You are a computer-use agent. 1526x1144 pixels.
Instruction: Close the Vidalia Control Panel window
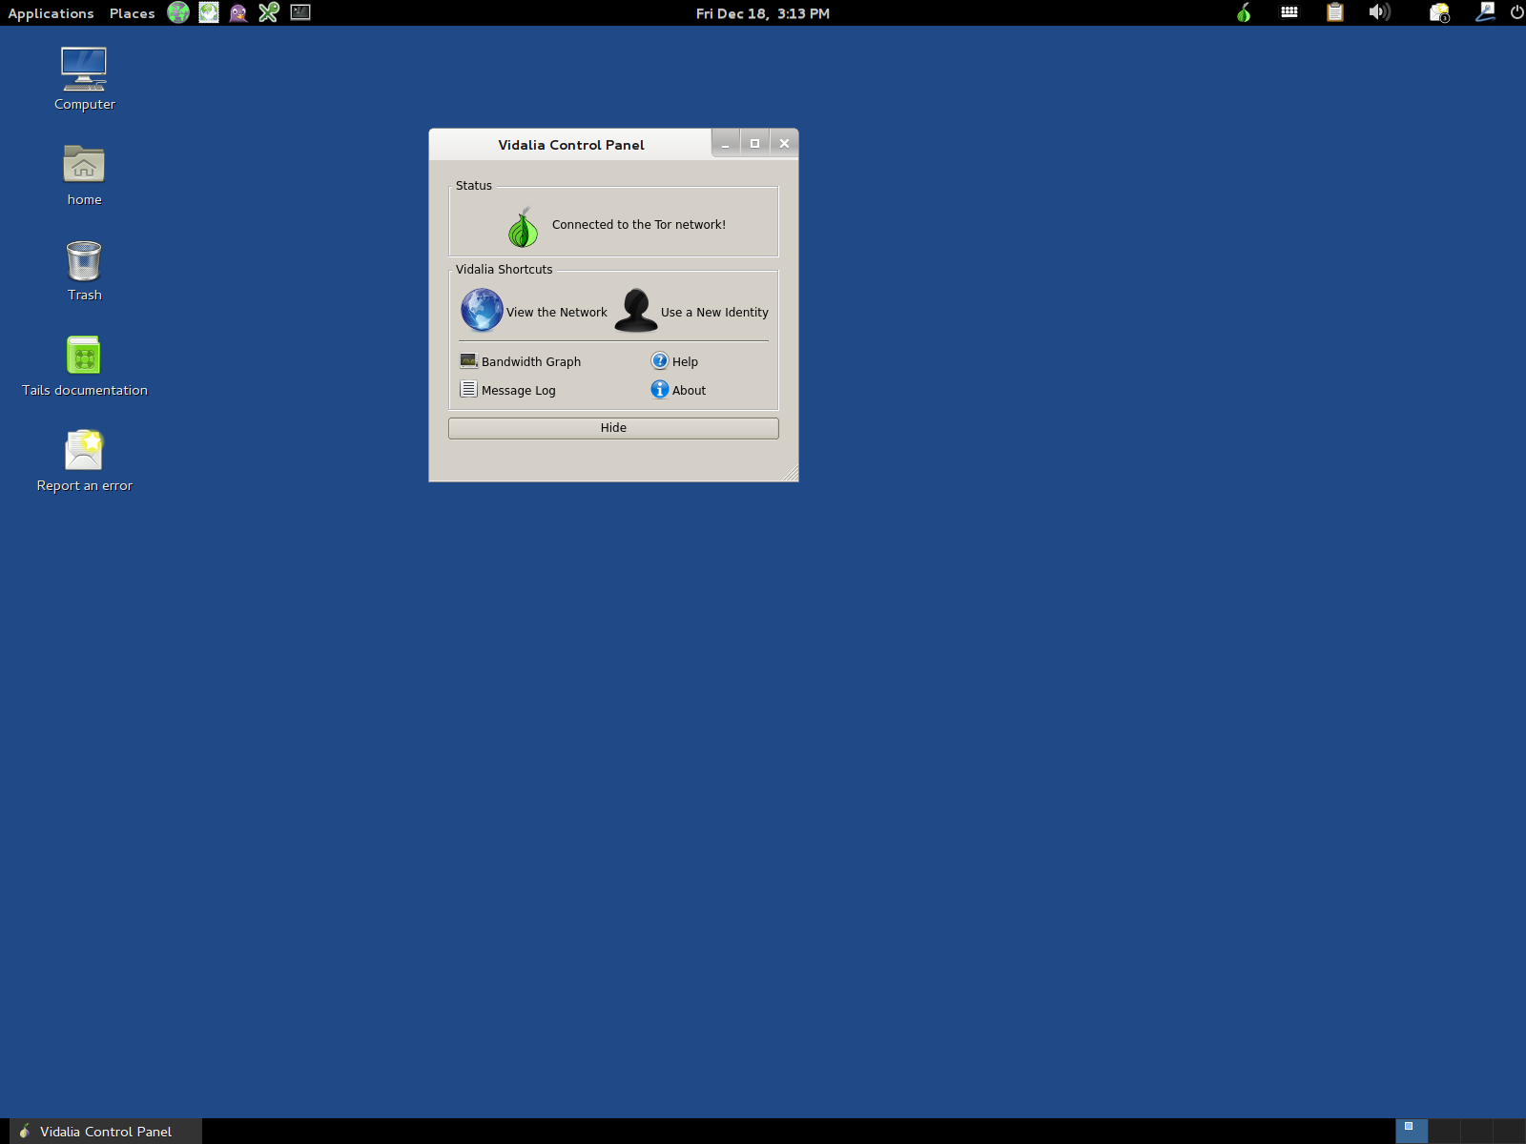784,143
